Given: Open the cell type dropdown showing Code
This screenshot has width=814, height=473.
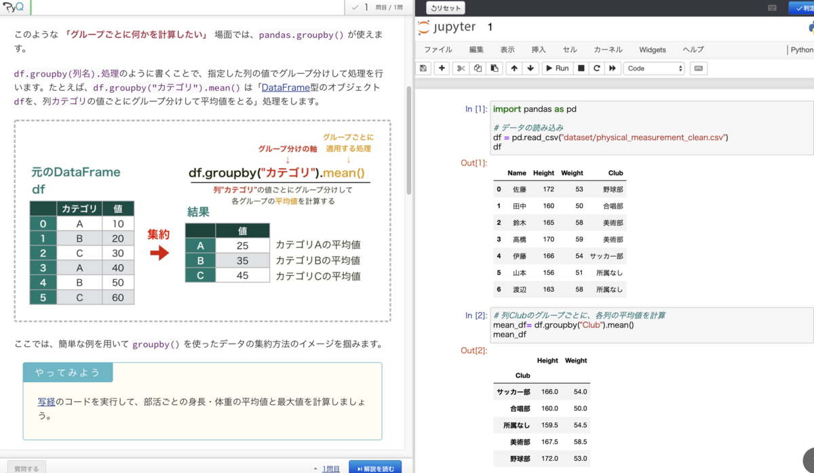Looking at the screenshot, I should click(655, 68).
